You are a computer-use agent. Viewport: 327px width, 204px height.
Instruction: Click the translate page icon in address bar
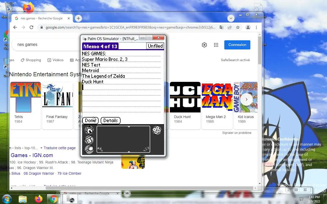pos(221,27)
